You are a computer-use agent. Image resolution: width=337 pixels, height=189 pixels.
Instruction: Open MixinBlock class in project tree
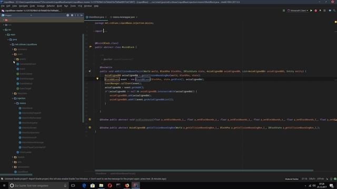point(27,108)
